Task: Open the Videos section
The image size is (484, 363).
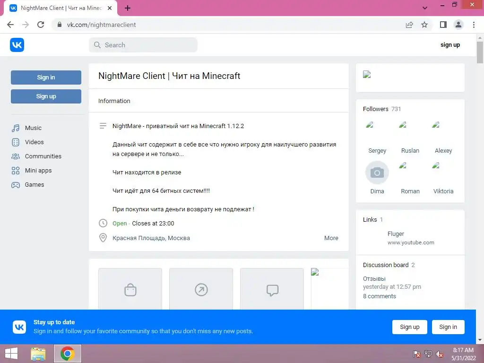Action: click(34, 142)
